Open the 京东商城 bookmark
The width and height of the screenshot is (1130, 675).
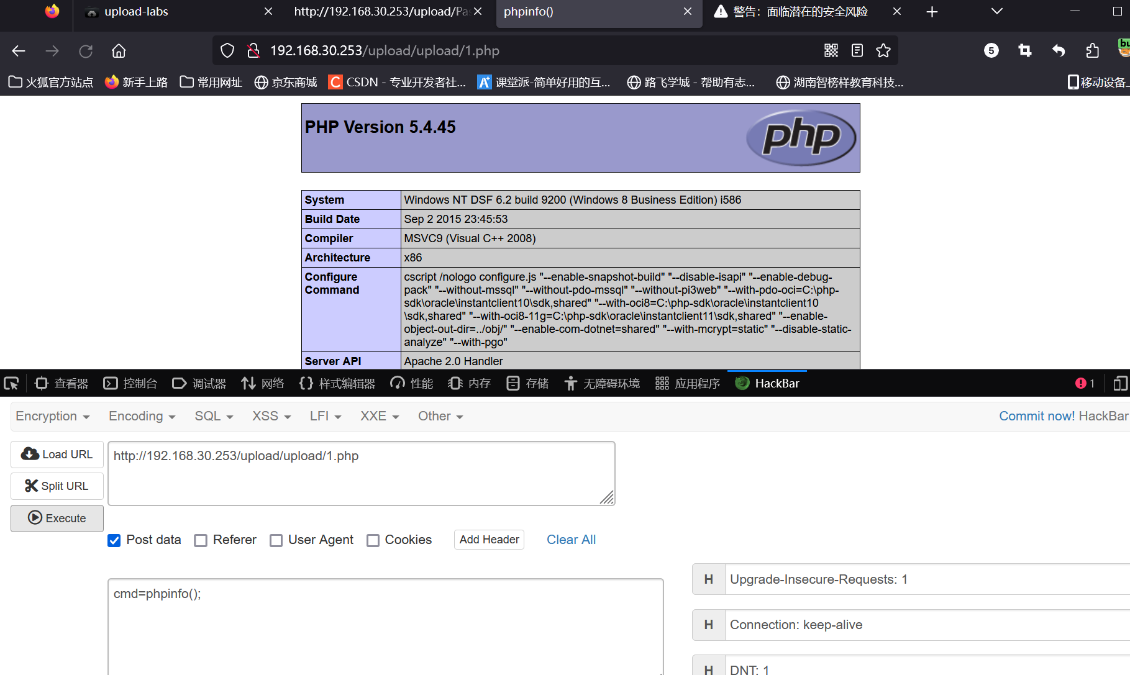[x=286, y=82]
